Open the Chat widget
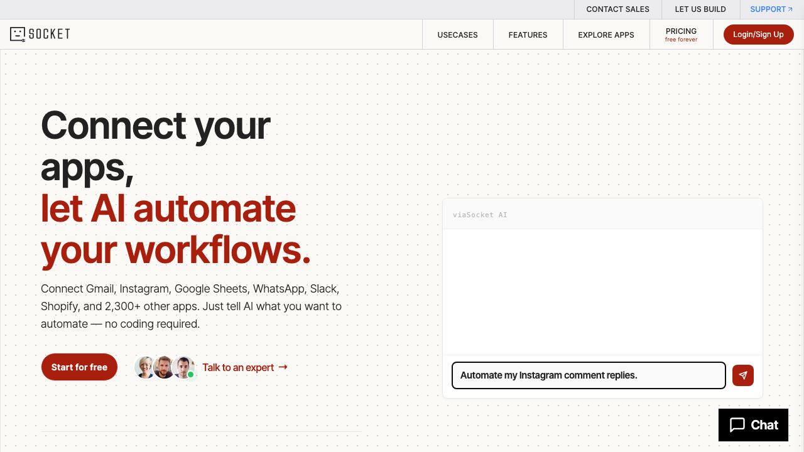The image size is (804, 452). tap(753, 425)
